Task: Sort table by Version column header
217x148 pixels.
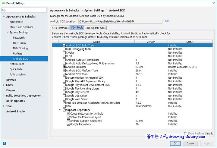Action: 151,42
